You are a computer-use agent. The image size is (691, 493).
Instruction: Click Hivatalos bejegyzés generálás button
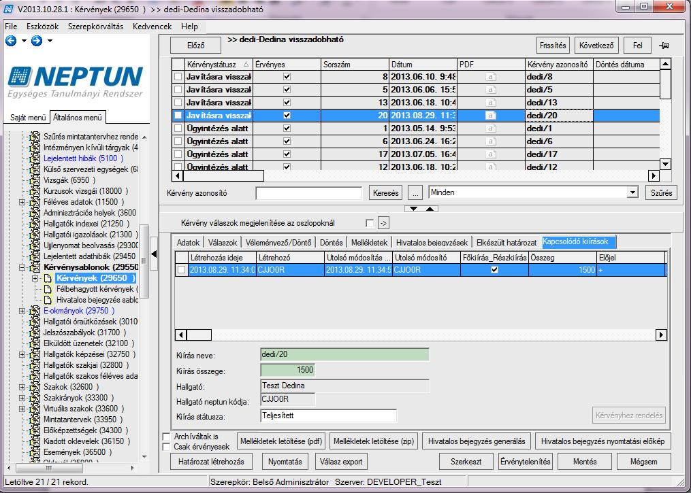click(x=477, y=441)
